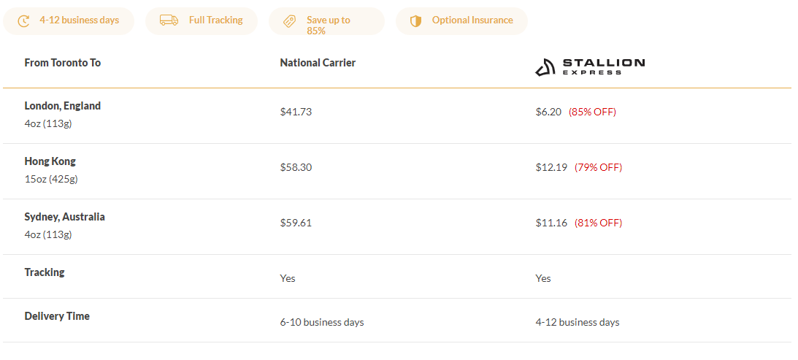Click the Stallion Express horse logo
This screenshot has width=798, height=360.
tap(545, 67)
